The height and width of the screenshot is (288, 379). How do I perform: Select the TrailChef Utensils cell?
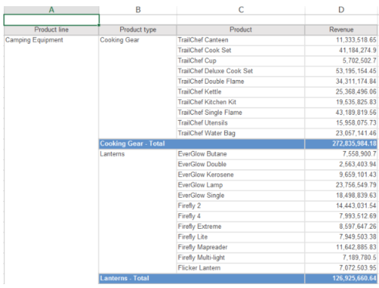click(240, 123)
